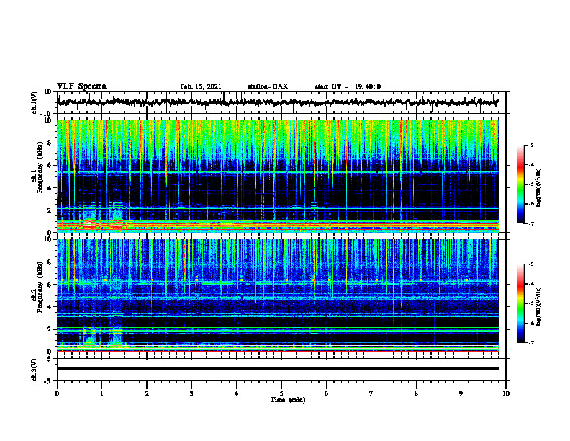Click the "6" kHz tick on ch.2 spectrogram

coord(50,285)
